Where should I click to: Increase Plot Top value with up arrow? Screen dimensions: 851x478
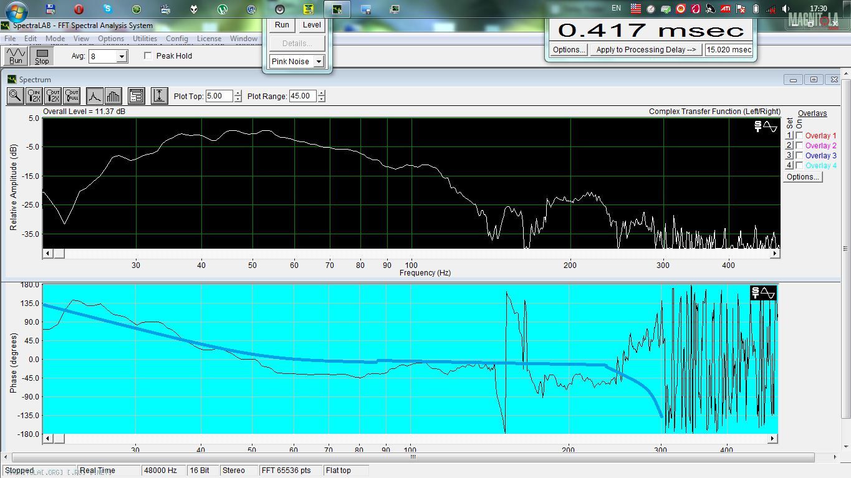click(238, 93)
